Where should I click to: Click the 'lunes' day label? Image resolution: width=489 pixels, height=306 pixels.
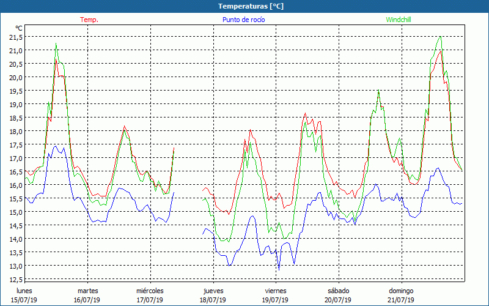tap(24, 291)
